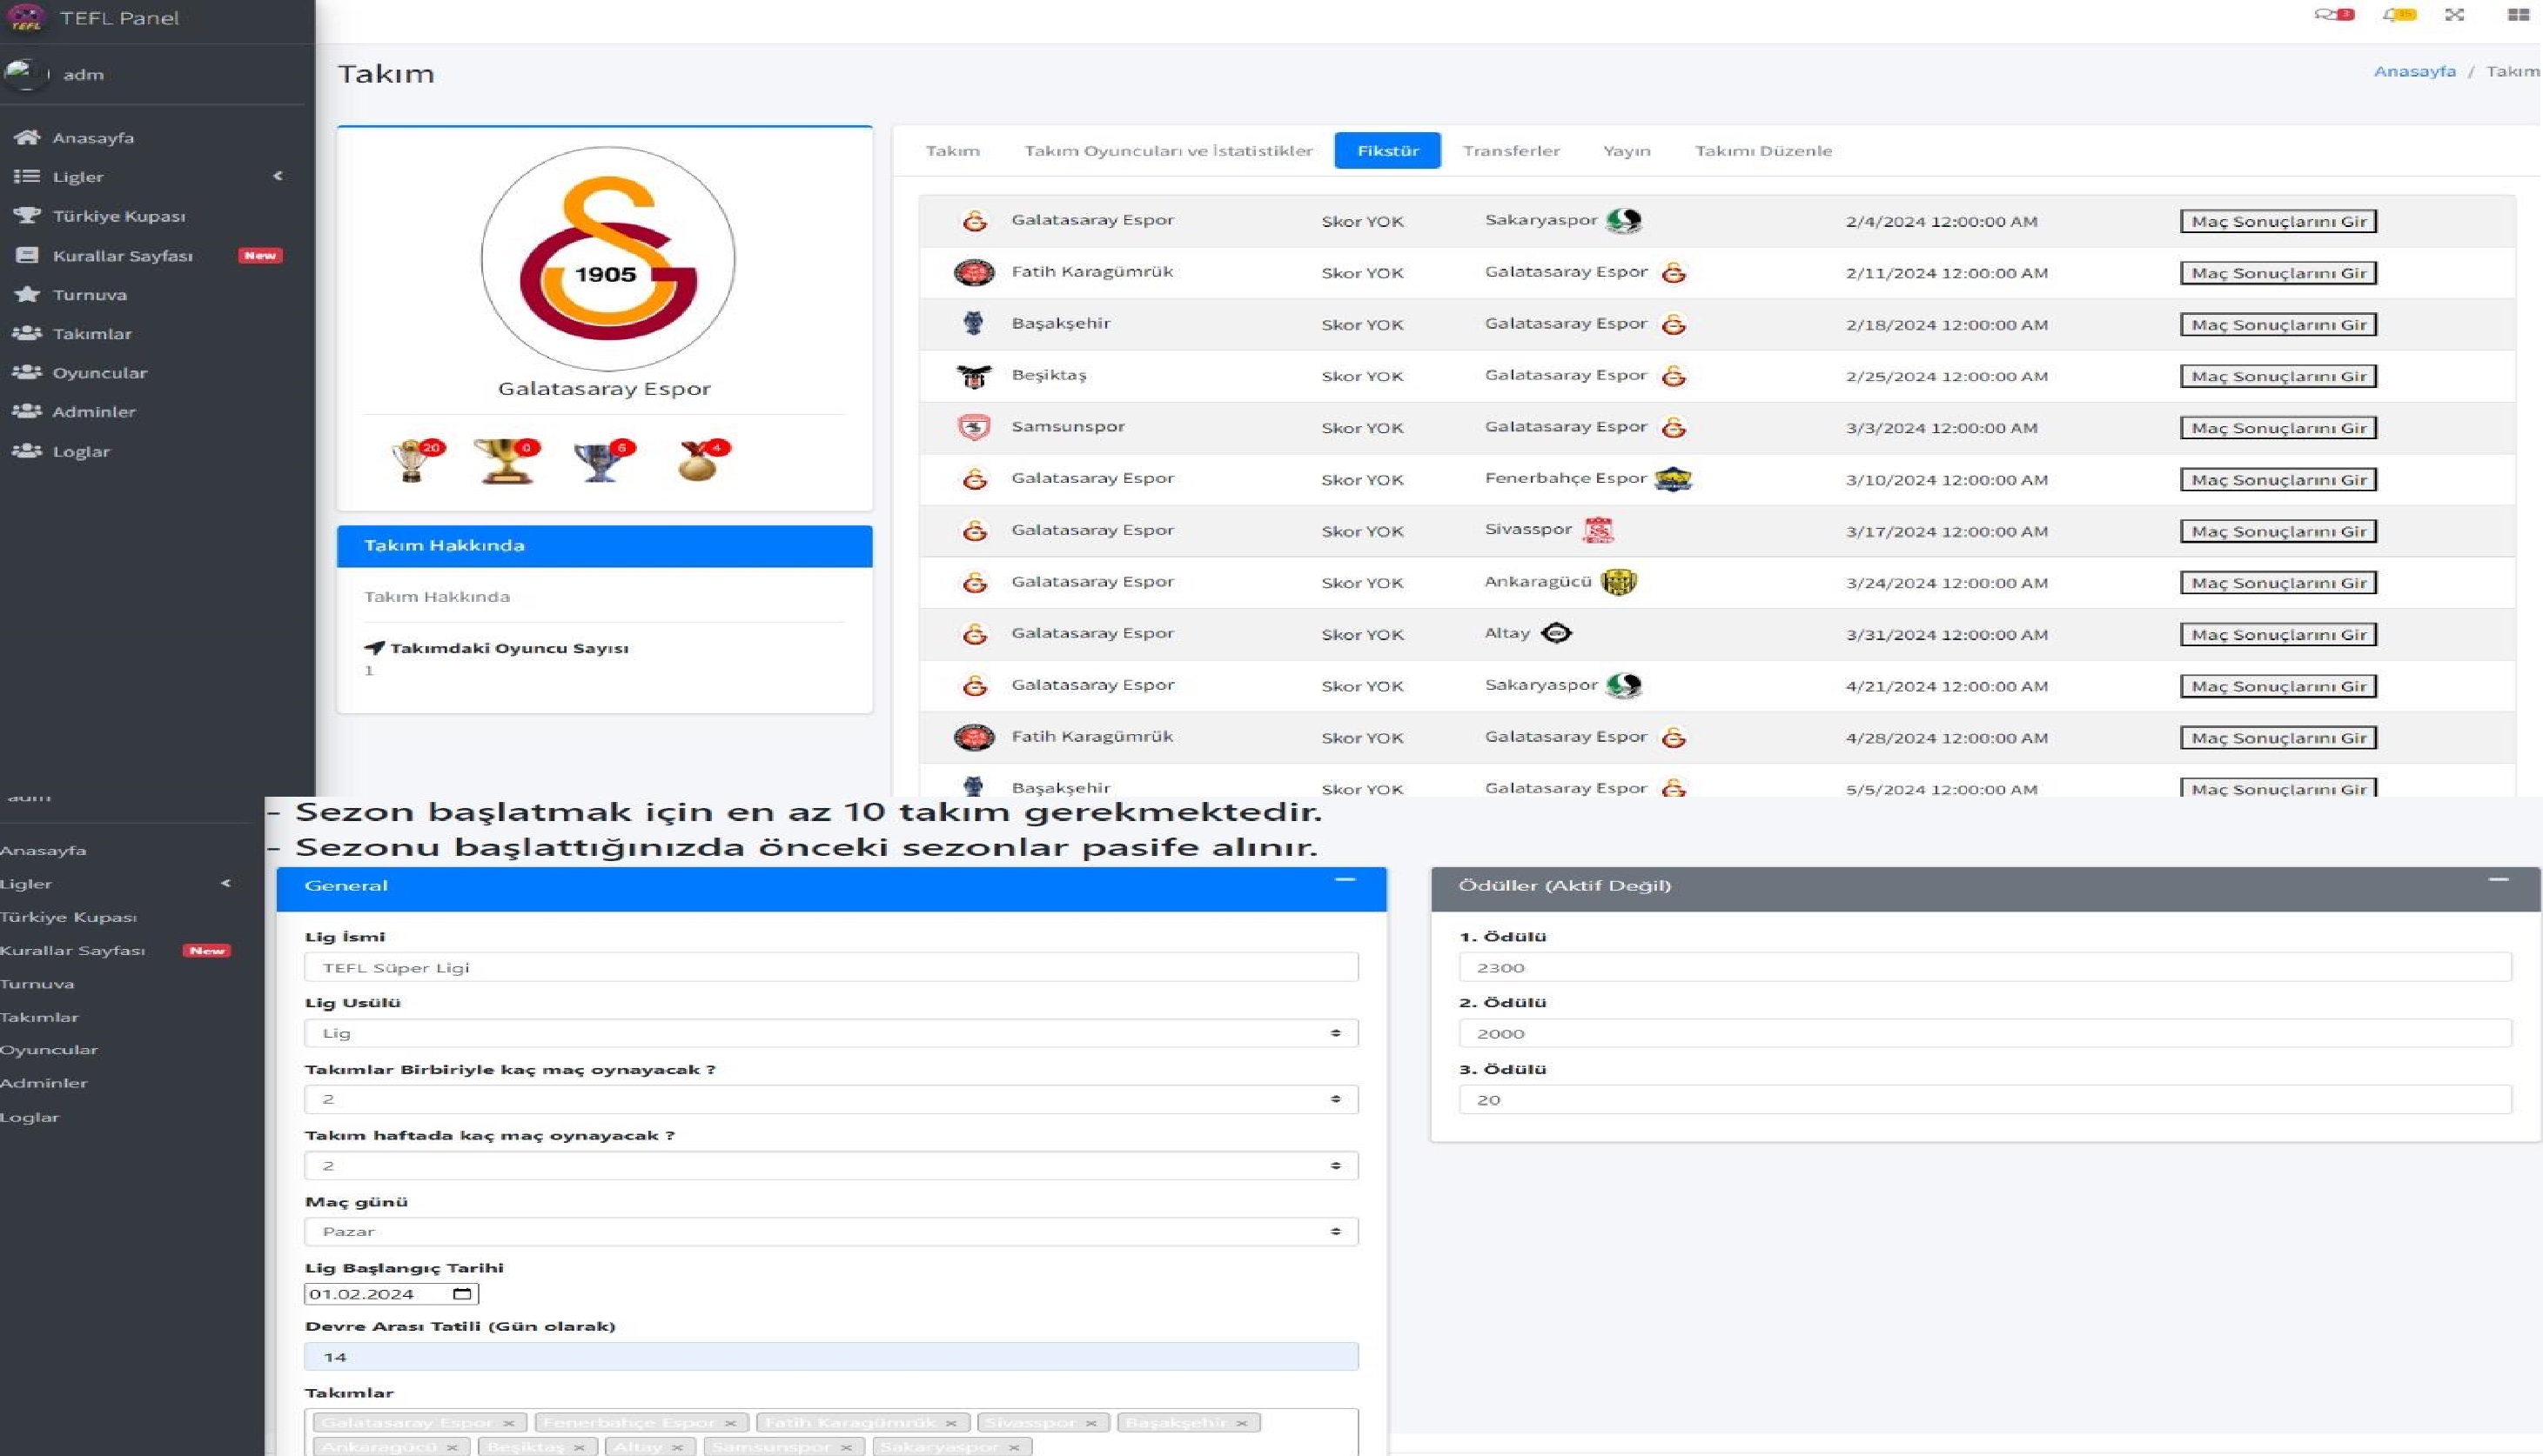Screen dimensions: 2543x1456
Task: Switch to the Takım tab
Action: coord(952,151)
